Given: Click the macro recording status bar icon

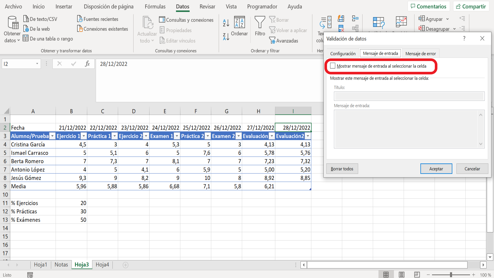Looking at the screenshot, I should point(30,275).
